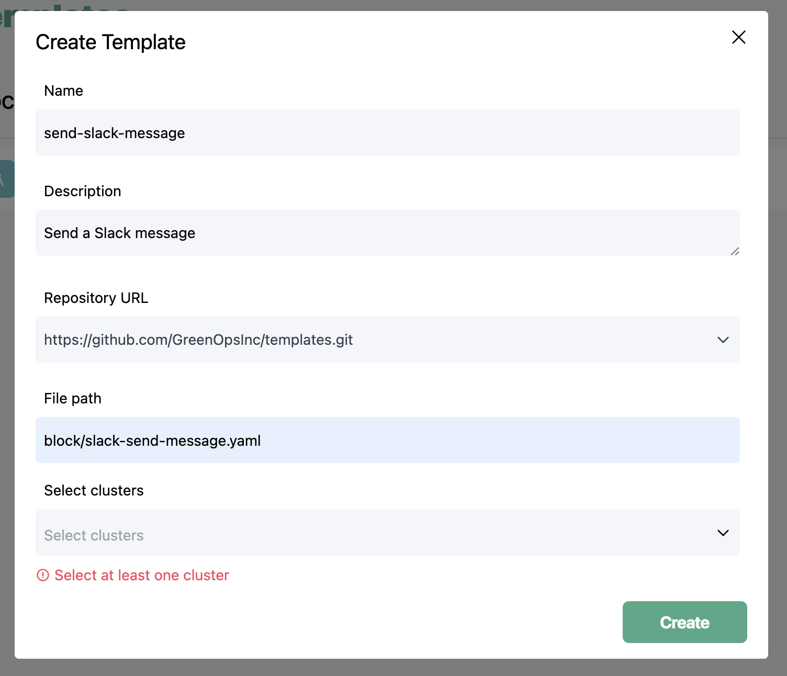787x676 pixels.
Task: Click the Name input field
Action: click(388, 132)
